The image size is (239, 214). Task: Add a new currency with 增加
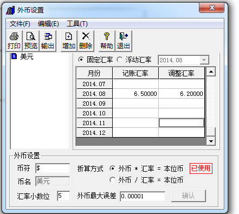[69, 41]
